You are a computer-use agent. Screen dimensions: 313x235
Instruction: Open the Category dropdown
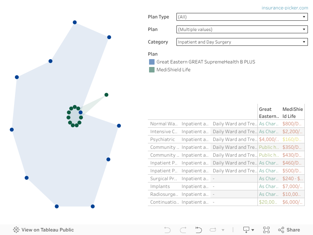pyautogui.click(x=242, y=42)
